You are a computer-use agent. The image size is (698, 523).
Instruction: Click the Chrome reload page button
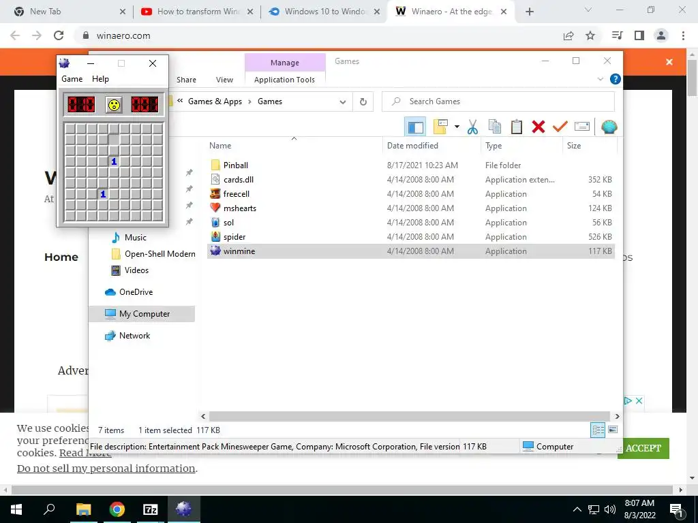[59, 35]
